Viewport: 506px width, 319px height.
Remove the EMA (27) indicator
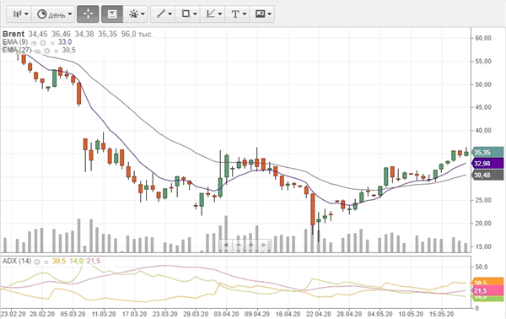pyautogui.click(x=57, y=51)
